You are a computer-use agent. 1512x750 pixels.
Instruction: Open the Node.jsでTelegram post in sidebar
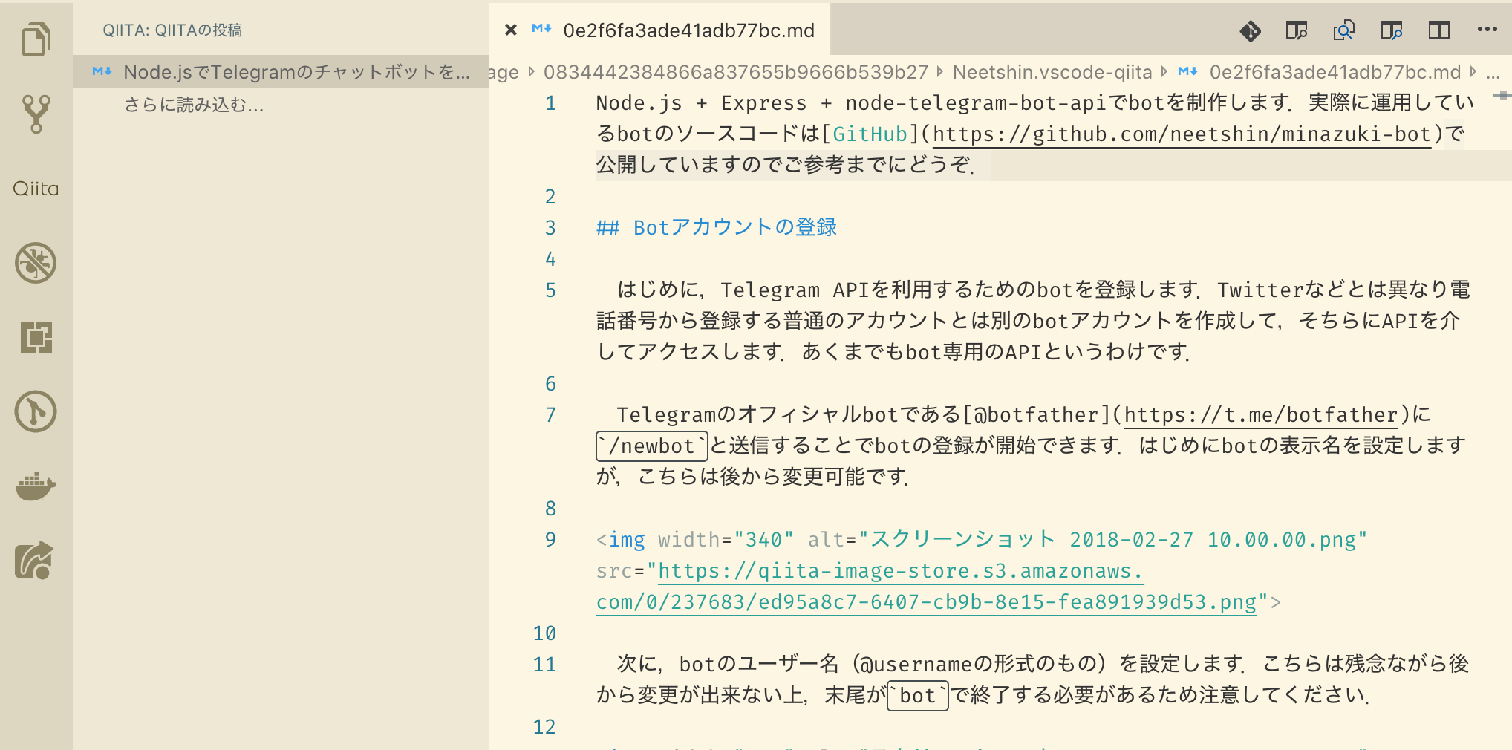pos(281,72)
